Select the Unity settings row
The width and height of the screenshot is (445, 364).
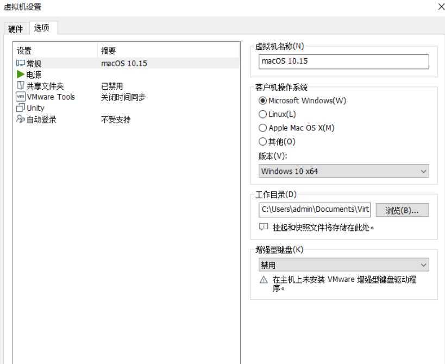point(127,108)
